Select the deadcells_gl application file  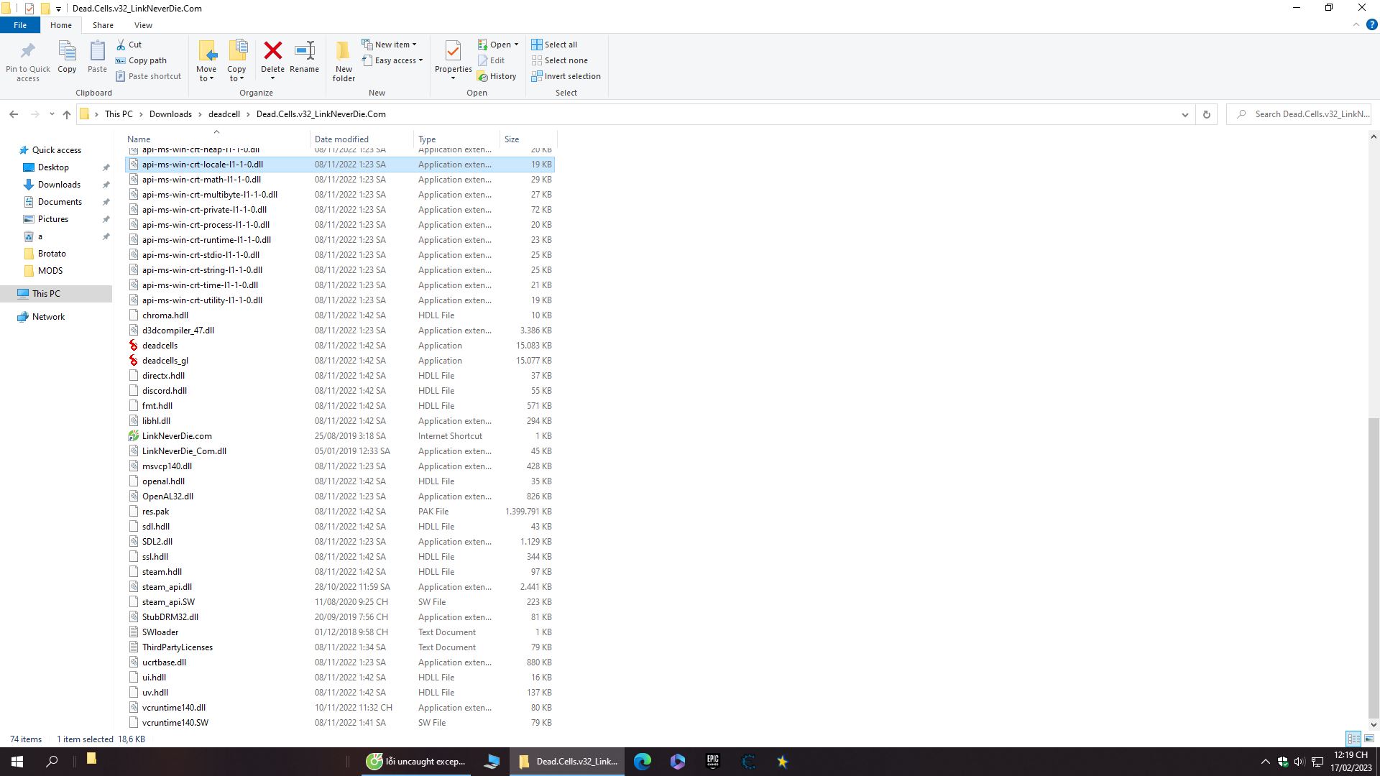tap(165, 361)
